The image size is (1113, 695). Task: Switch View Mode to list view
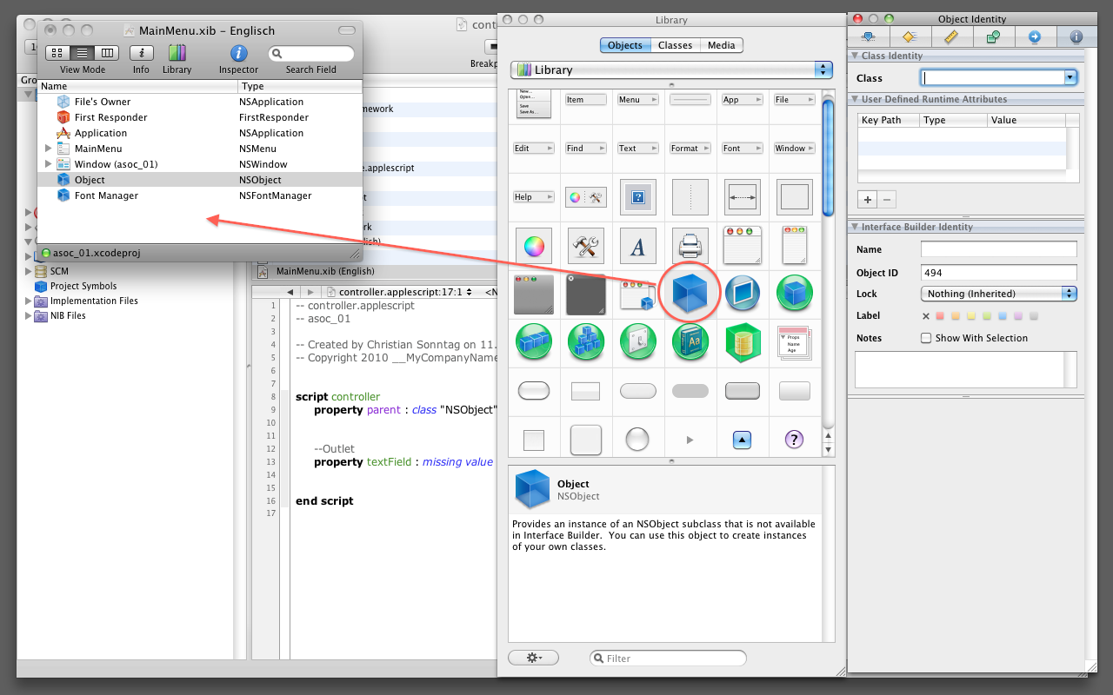82,54
